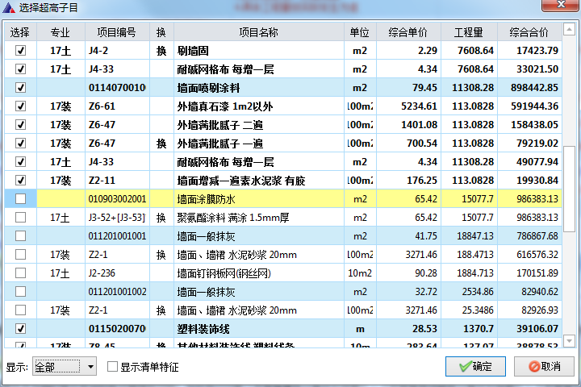Cancel with the 取消 button

tap(544, 367)
